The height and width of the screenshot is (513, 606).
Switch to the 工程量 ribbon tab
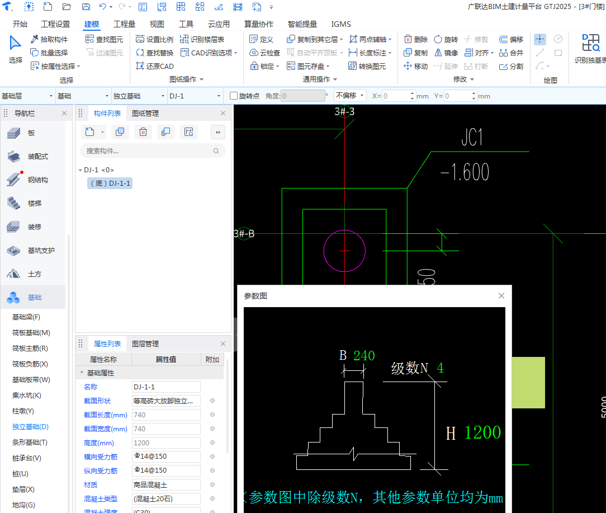point(125,24)
